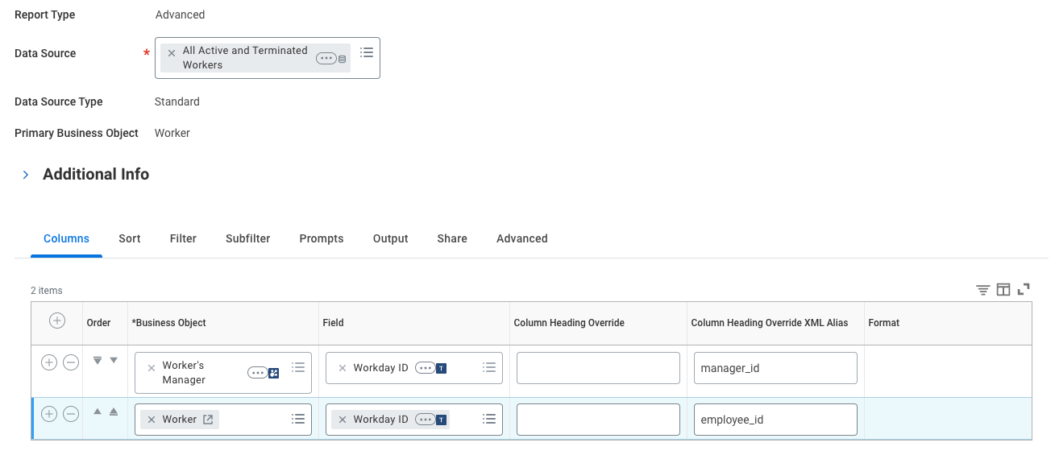This screenshot has height=455, width=1055.
Task: Open the Filter tab
Action: pyautogui.click(x=183, y=238)
